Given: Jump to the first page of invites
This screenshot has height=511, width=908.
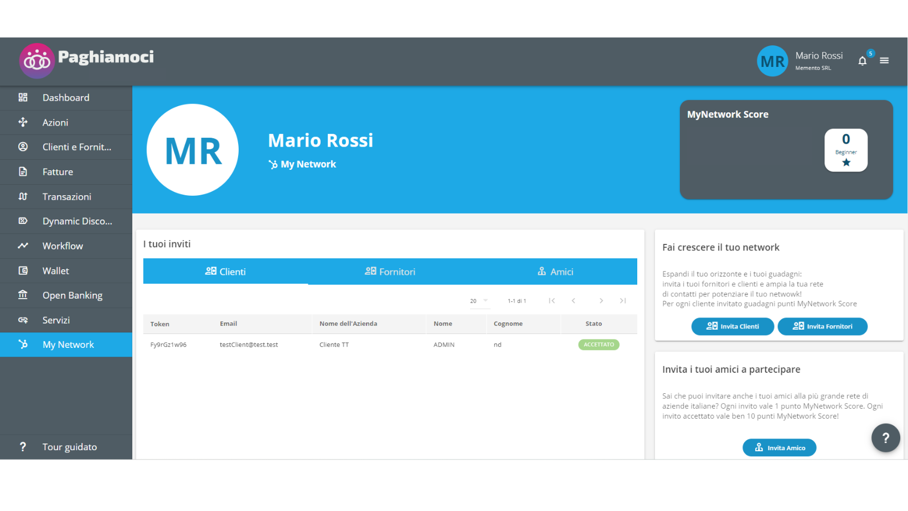Looking at the screenshot, I should tap(551, 301).
